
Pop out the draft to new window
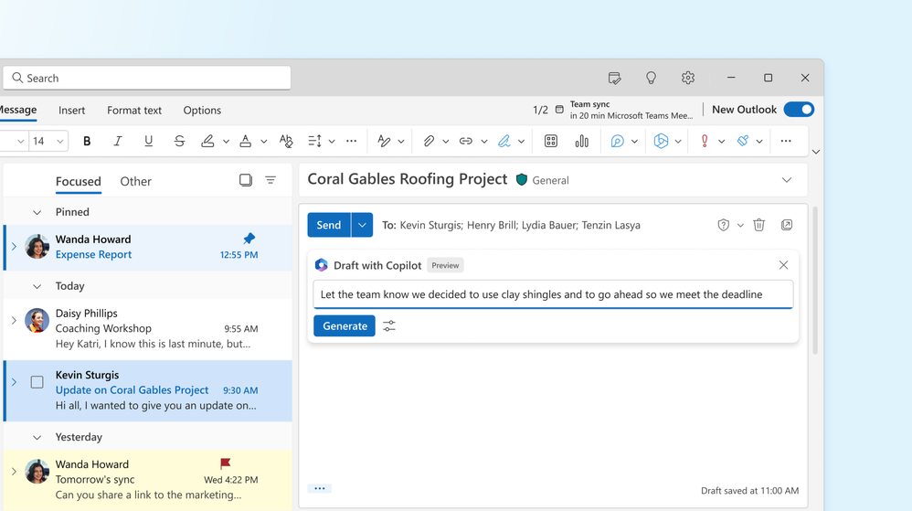click(787, 225)
